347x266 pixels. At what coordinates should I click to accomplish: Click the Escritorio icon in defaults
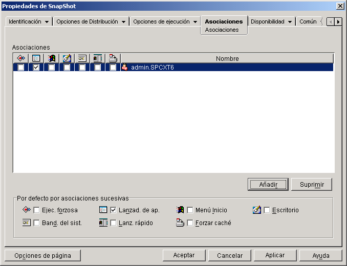pyautogui.click(x=257, y=210)
